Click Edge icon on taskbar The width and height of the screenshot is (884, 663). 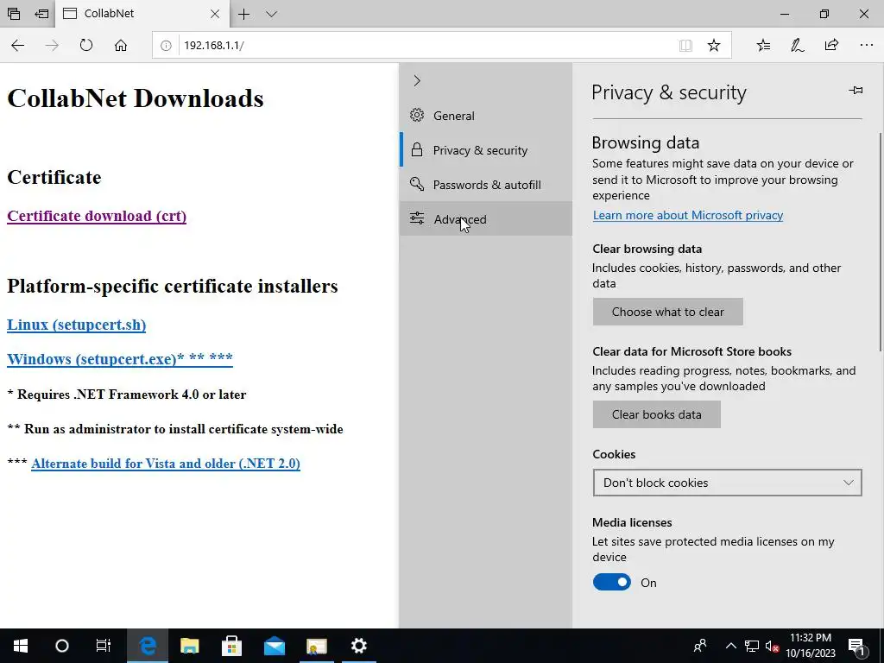pos(148,646)
